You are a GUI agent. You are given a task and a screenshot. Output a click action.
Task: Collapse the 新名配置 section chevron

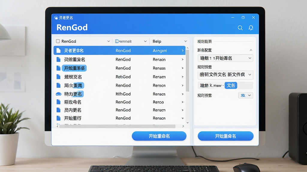pyautogui.click(x=251, y=50)
